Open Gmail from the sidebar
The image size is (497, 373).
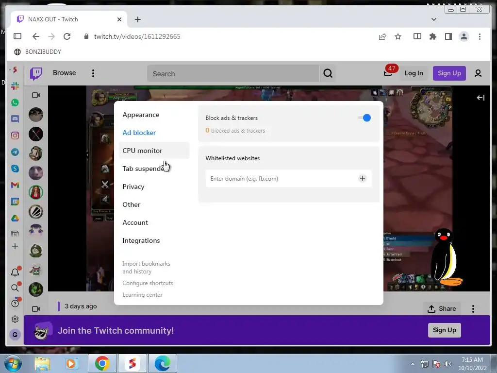point(15,185)
